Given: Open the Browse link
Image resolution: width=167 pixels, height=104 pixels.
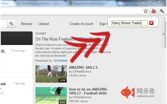Looking at the screenshot, I should point(27,24).
